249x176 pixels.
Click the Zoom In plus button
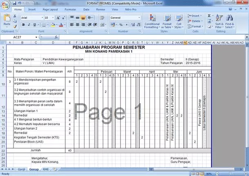pos(245,174)
